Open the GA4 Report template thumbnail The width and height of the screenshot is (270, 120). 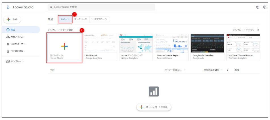tap(100, 43)
